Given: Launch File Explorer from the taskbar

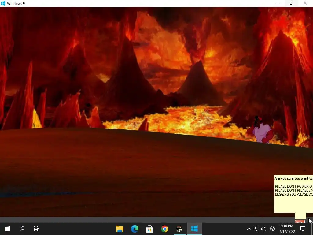Looking at the screenshot, I should pyautogui.click(x=120, y=229).
